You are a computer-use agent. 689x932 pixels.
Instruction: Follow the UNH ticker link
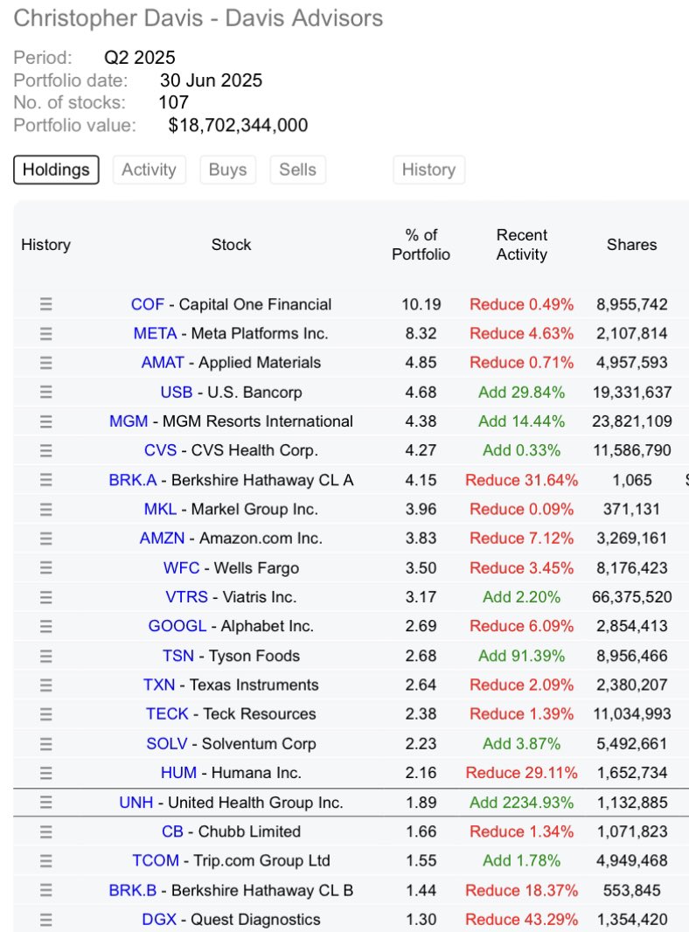(139, 802)
